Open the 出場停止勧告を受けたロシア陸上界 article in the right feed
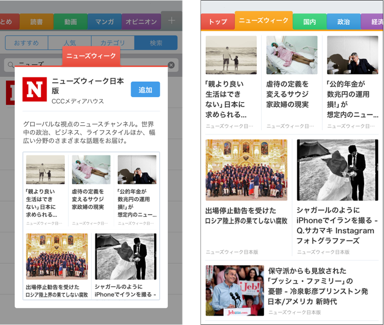The height and width of the screenshot is (325, 384). click(x=246, y=216)
